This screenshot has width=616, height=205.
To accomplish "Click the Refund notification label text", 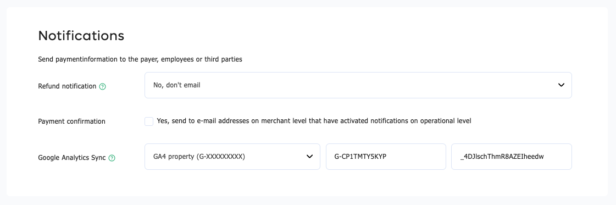I will [67, 86].
